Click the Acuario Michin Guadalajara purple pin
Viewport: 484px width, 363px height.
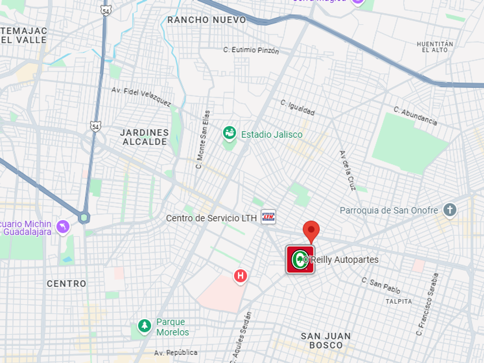(63, 228)
